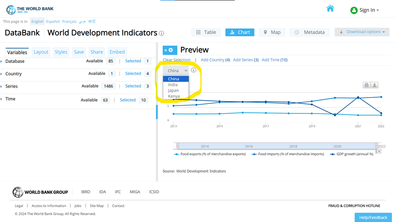Switch to the Styles tab

coord(61,52)
